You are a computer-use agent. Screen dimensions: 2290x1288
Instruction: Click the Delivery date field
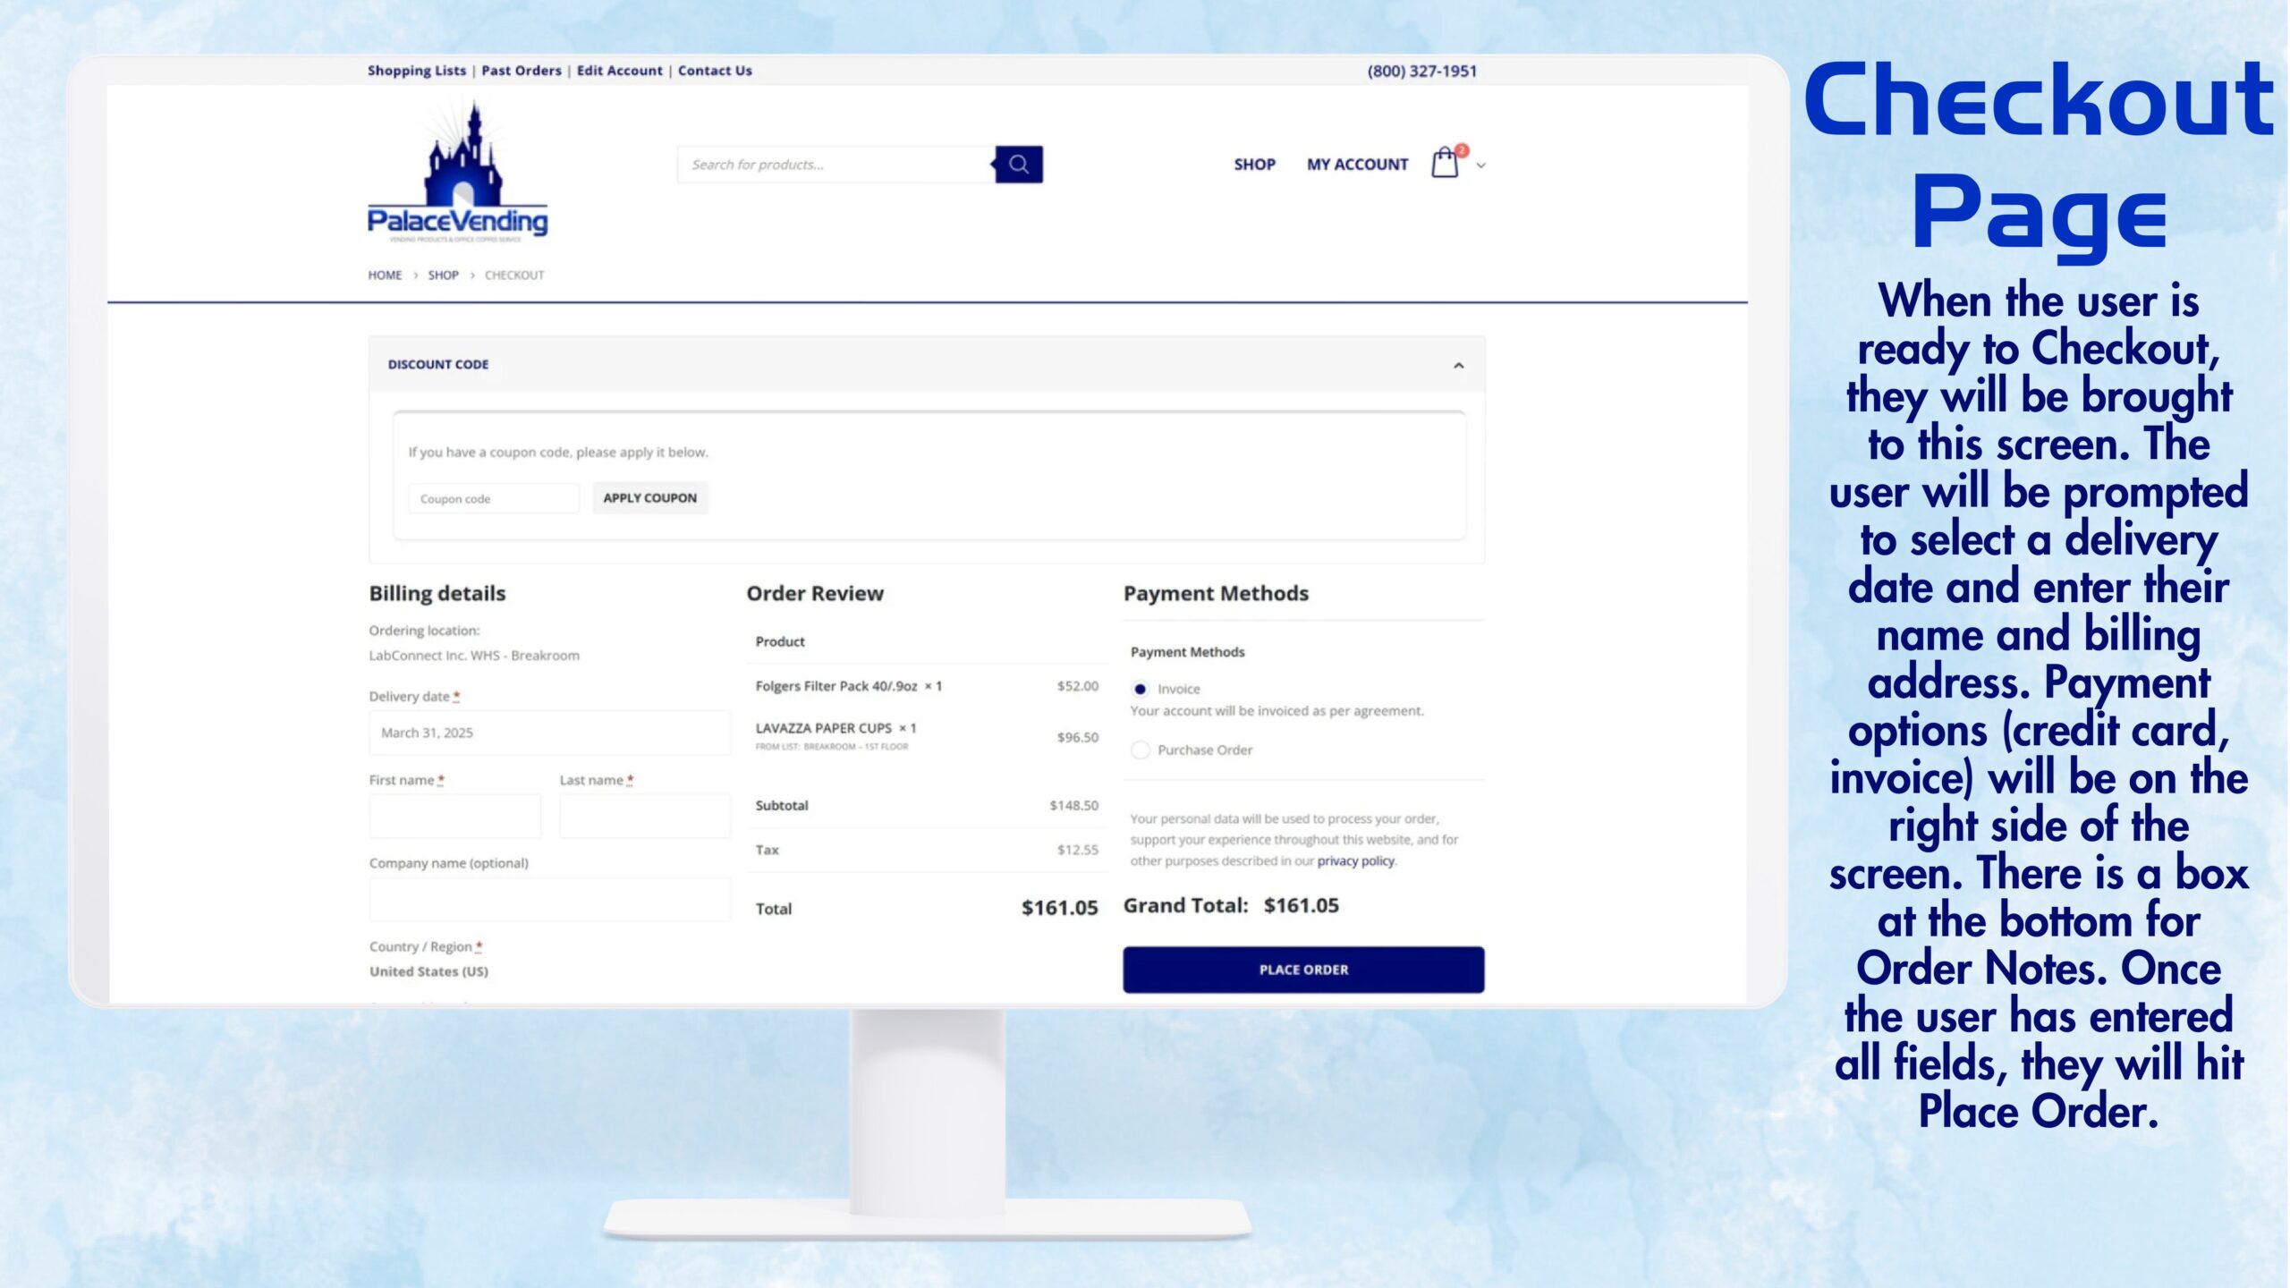click(x=549, y=733)
